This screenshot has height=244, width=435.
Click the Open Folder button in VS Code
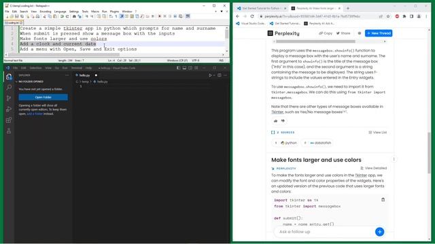tap(43, 97)
